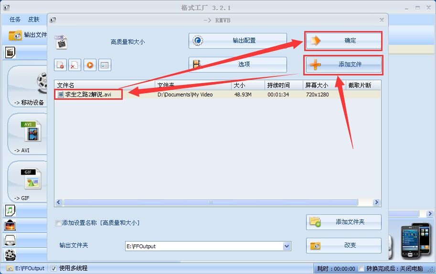436x274 pixels.
Task: Click the 输出文件夹 folder icon in the main toolbar
Action: click(15, 36)
